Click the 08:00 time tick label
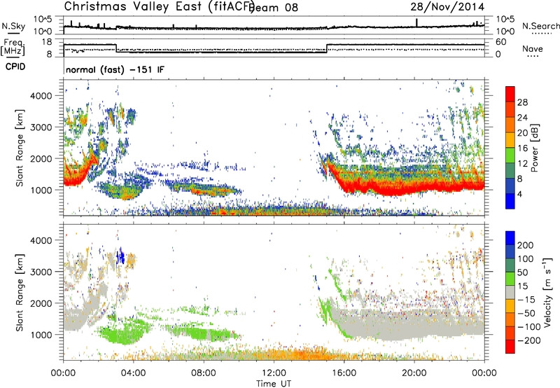 pyautogui.click(x=204, y=373)
